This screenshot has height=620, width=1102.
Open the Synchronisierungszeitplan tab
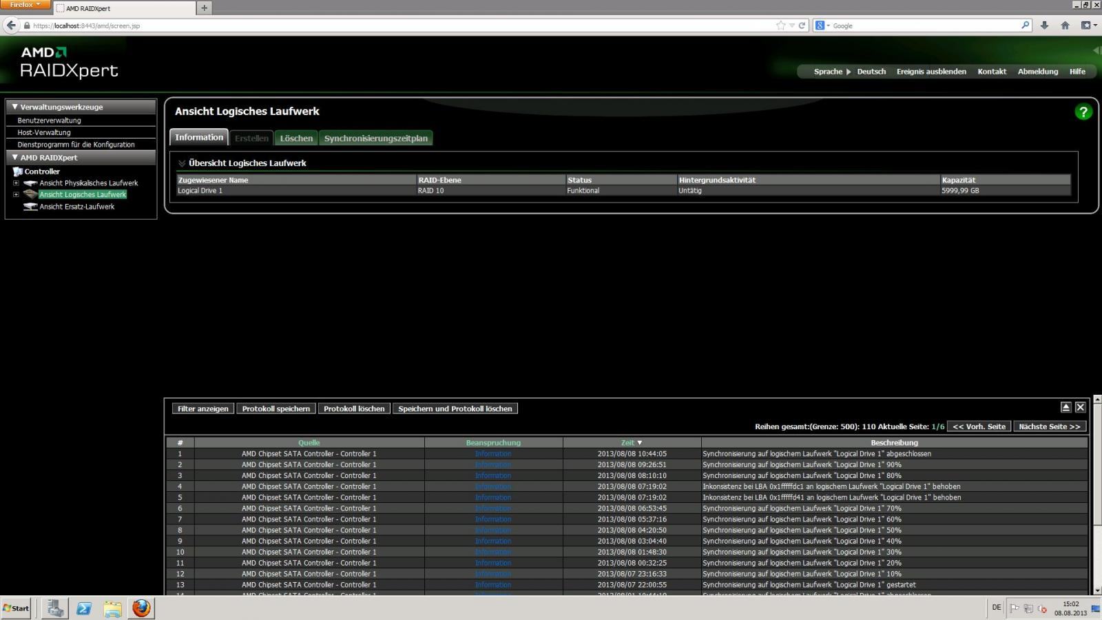pyautogui.click(x=376, y=138)
